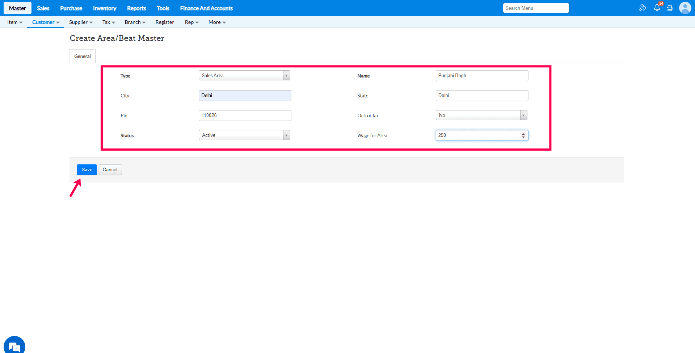
Task: Open the chat support bubble
Action: click(x=14, y=346)
